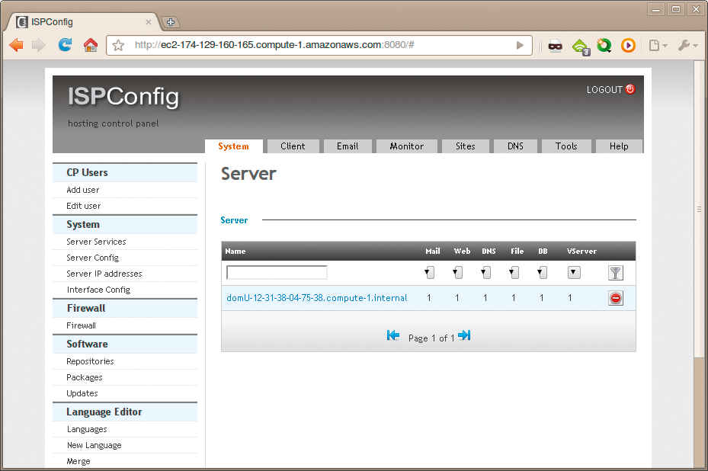Open the incognito mask extension icon
Image resolution: width=708 pixels, height=471 pixels.
click(555, 45)
